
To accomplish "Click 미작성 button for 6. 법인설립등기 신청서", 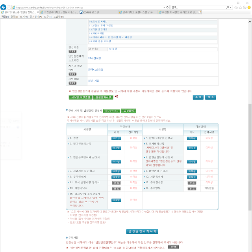I will [192, 162].
